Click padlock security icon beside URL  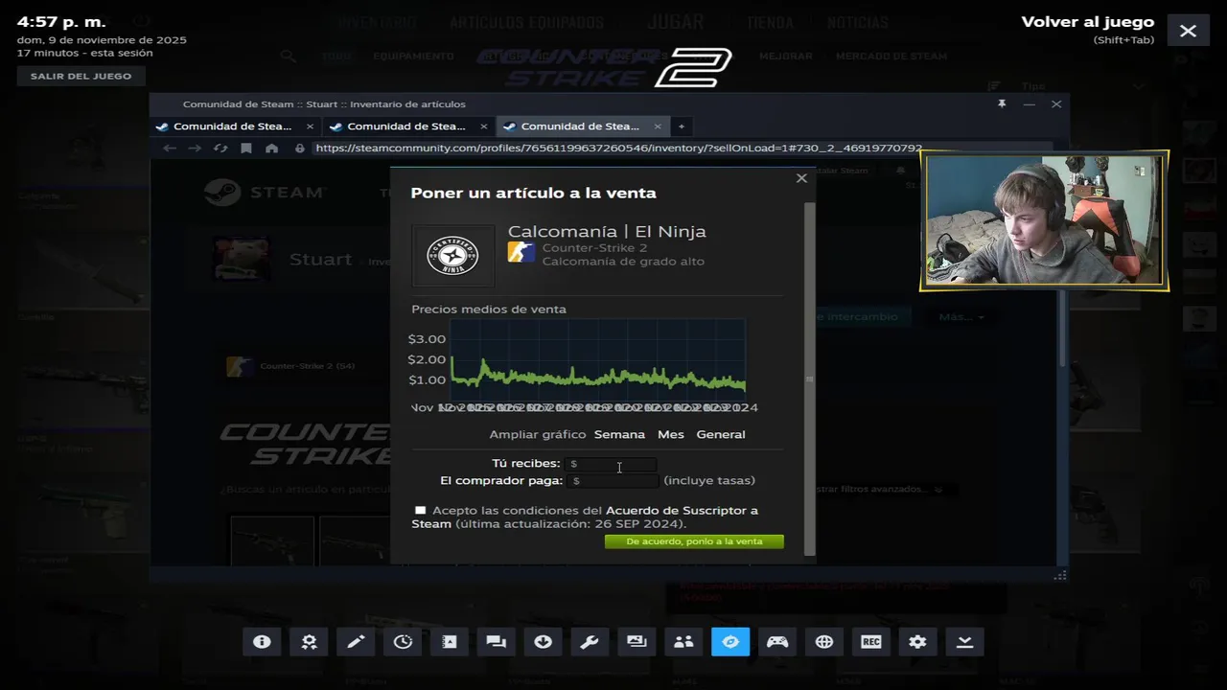tap(300, 149)
